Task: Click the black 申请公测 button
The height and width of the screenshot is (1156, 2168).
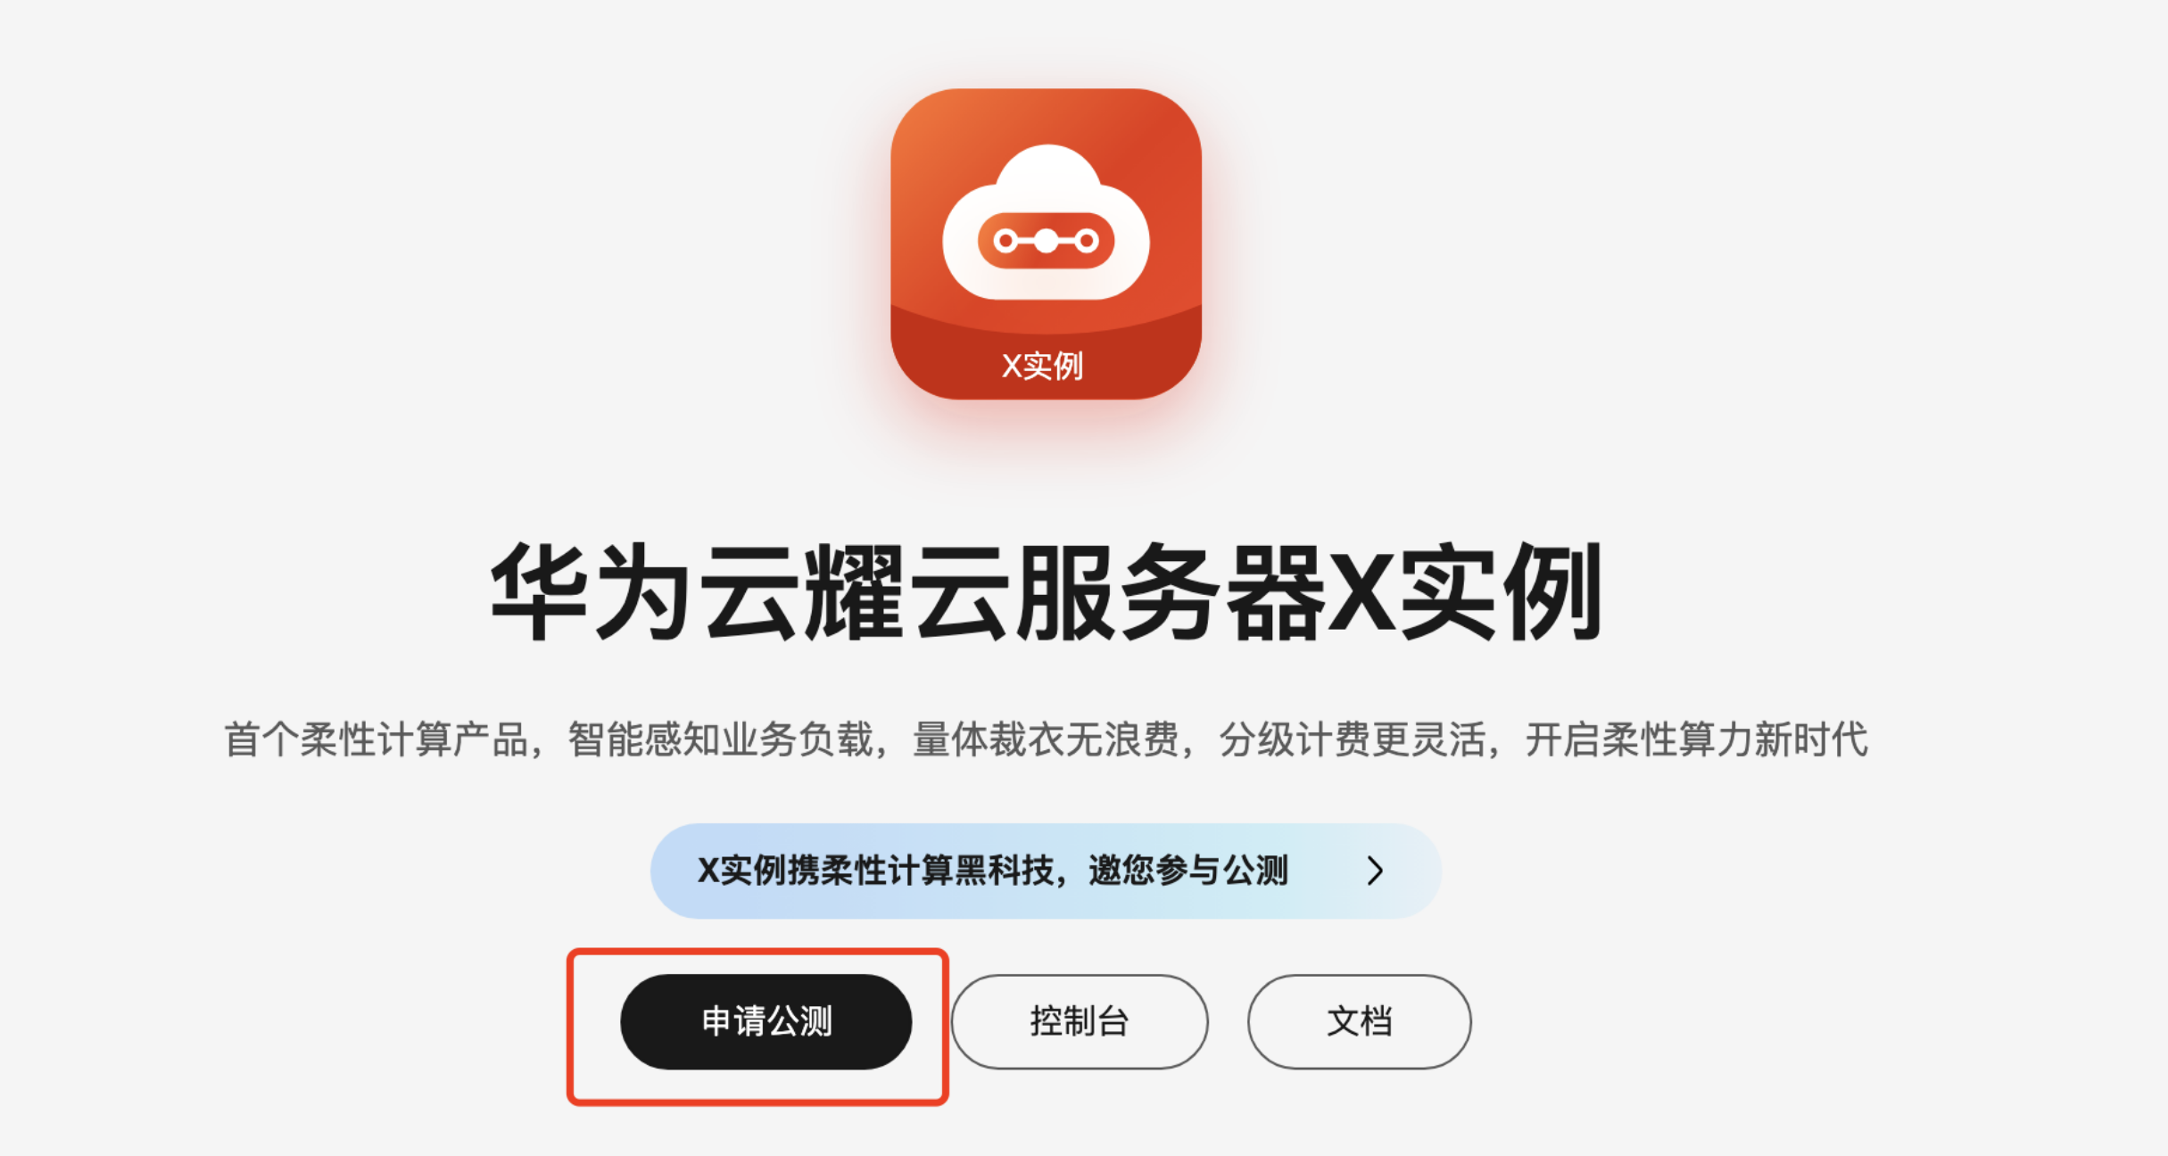Action: coord(766,1021)
